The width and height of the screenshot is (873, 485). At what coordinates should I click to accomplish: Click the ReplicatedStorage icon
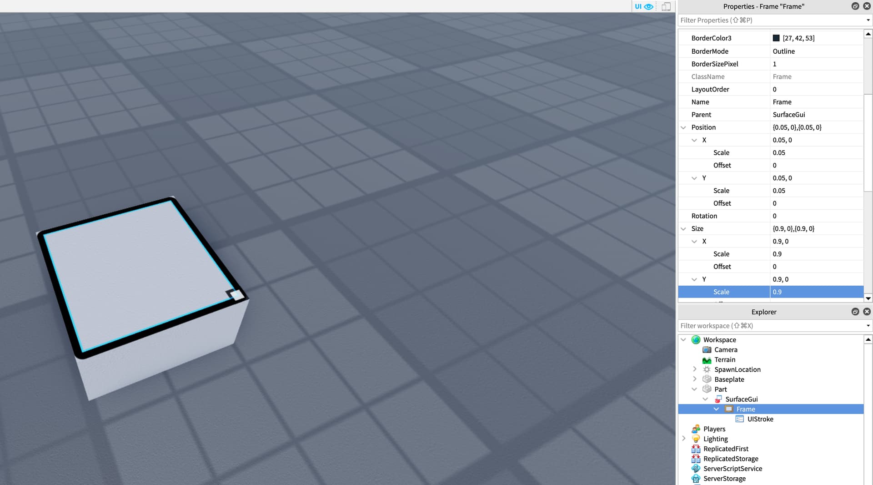696,459
